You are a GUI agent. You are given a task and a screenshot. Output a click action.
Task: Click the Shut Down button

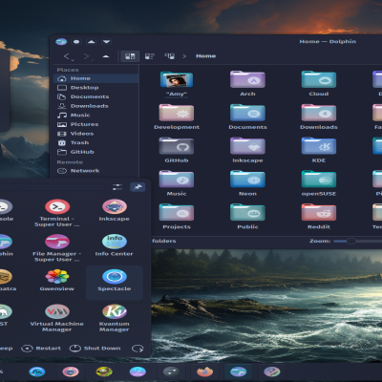(x=95, y=349)
